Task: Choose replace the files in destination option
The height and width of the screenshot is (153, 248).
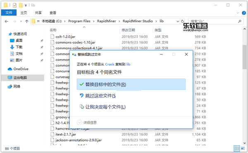Action: (131, 84)
